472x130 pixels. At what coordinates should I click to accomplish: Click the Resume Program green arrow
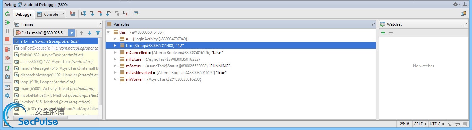click(7, 22)
